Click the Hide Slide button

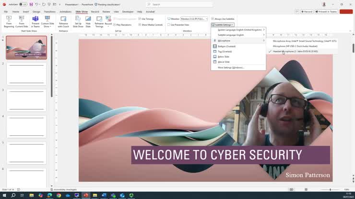(88, 22)
